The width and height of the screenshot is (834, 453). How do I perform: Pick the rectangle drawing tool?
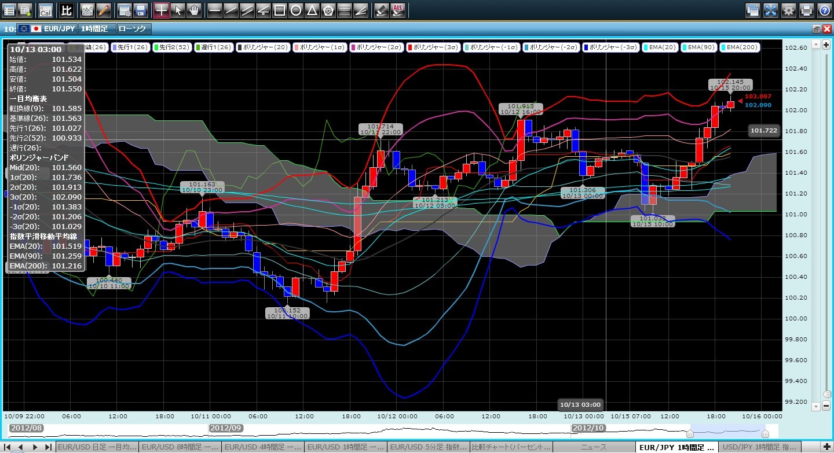[279, 10]
